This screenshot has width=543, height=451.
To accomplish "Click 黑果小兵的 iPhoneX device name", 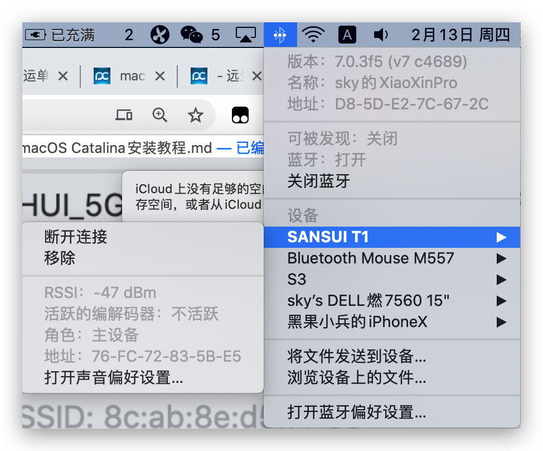I will coord(357,322).
